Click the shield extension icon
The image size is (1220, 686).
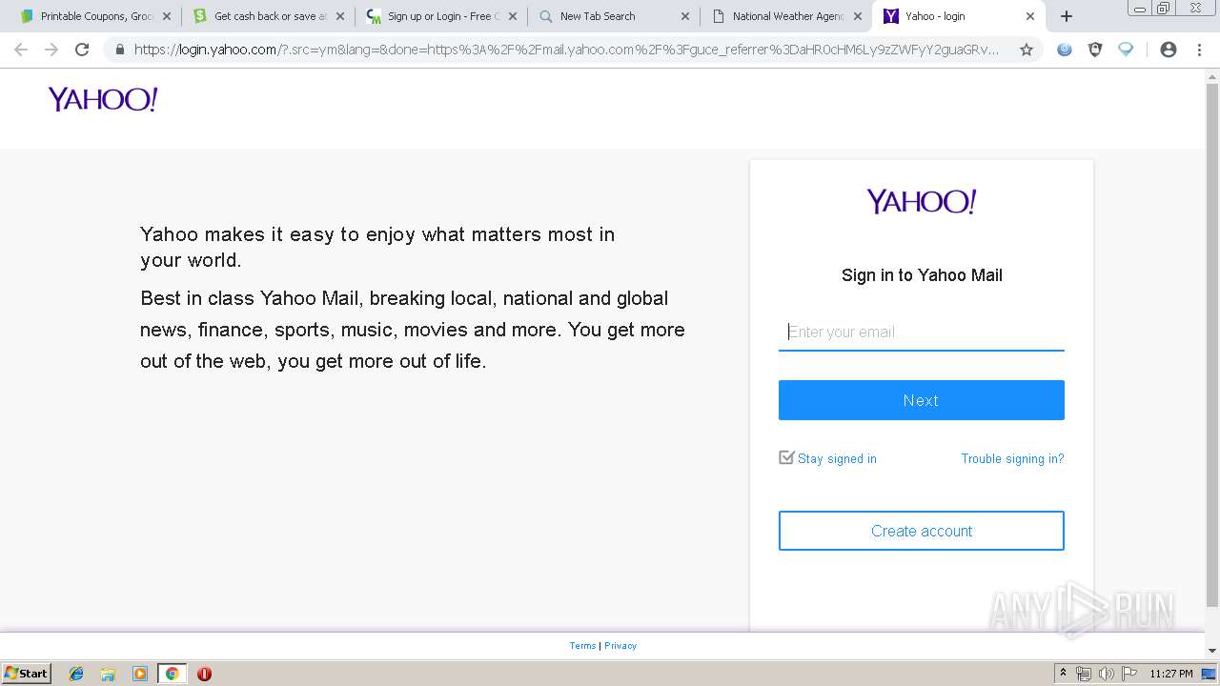[1095, 50]
